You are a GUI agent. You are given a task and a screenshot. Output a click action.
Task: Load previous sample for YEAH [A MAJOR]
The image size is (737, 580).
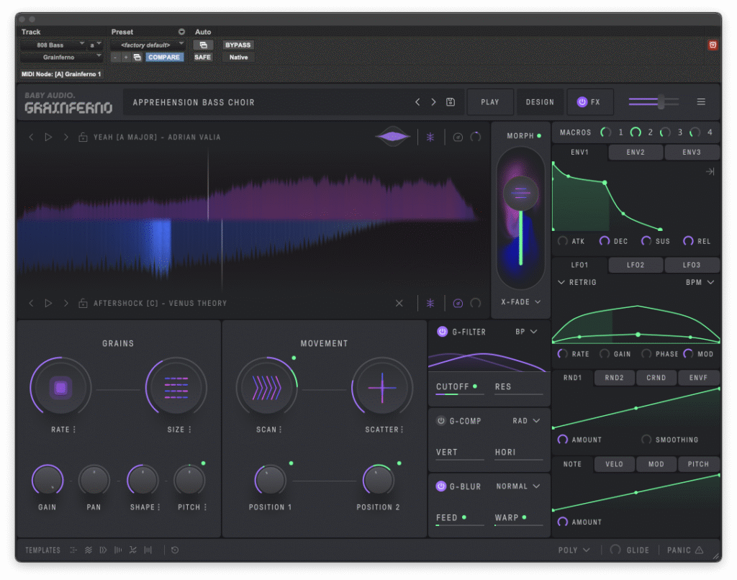tap(31, 137)
